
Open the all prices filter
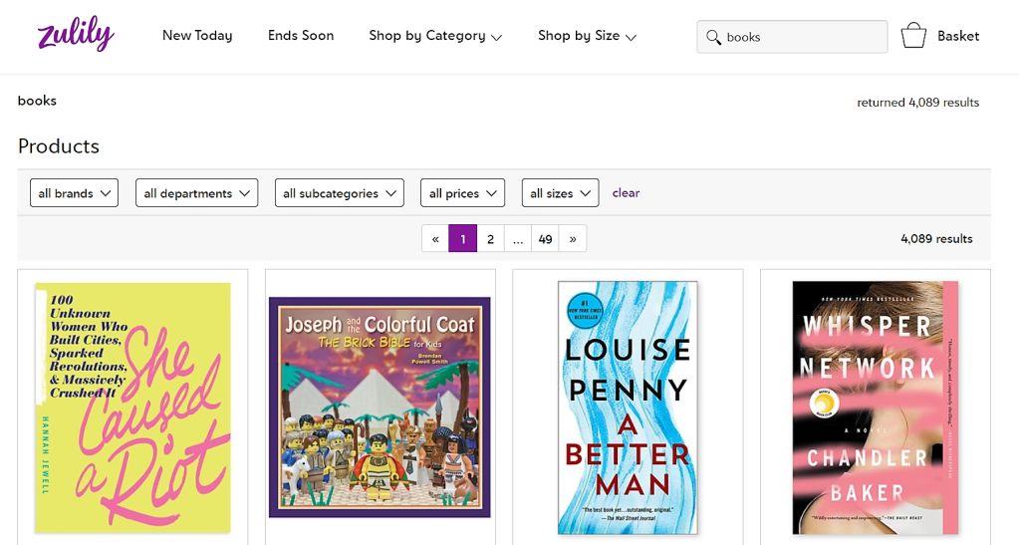pyautogui.click(x=462, y=193)
